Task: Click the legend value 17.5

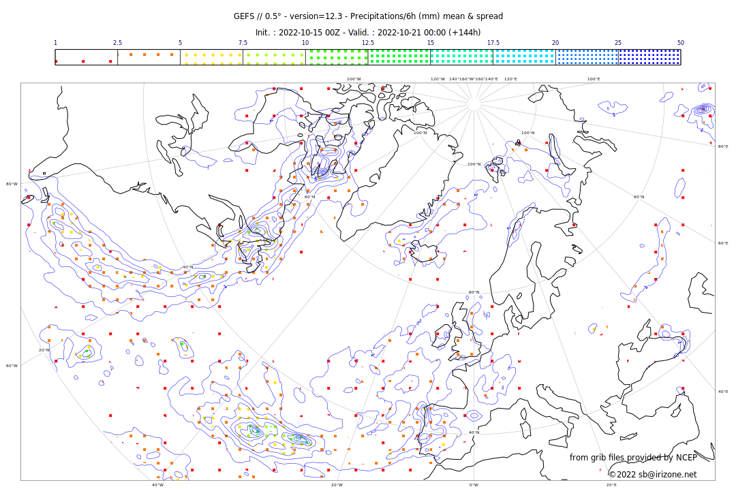Action: 493,43
